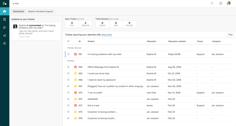Image resolution: width=236 pixels, height=126 pixels.
Task: Select checkbox for ticket #67
Action: pos(68,86)
